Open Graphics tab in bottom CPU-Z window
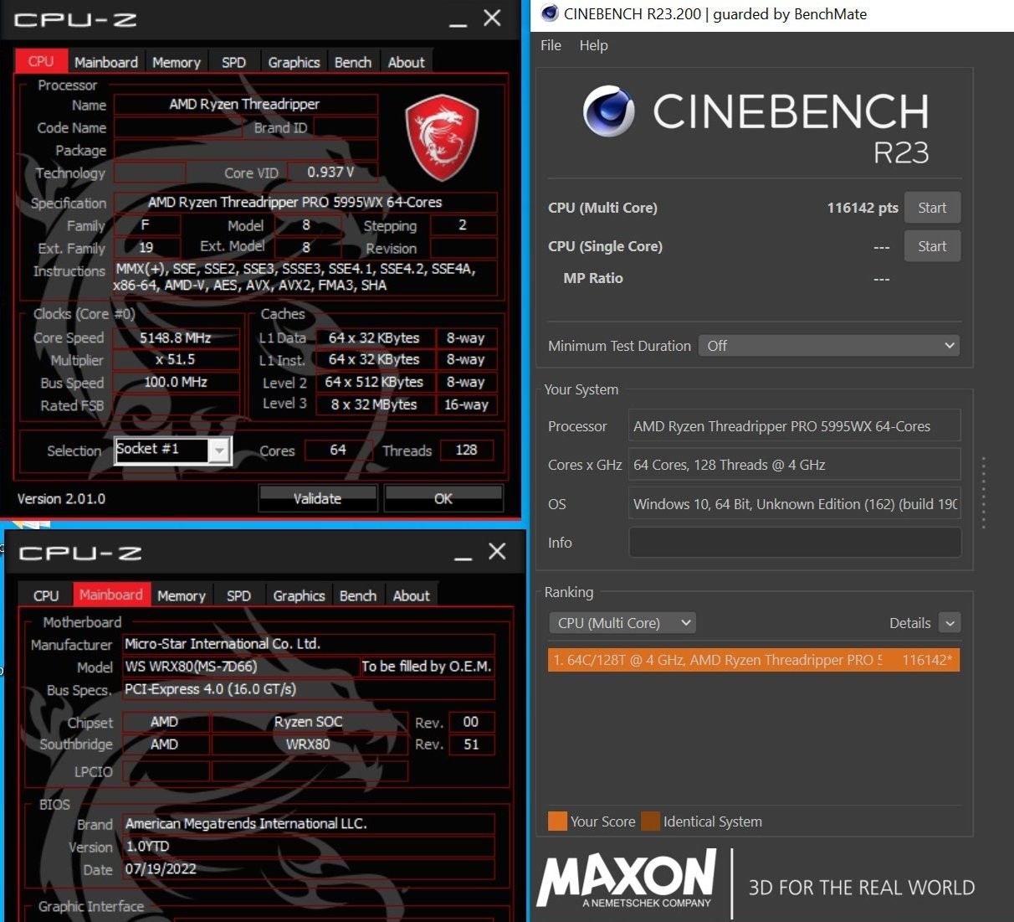The width and height of the screenshot is (1014, 922). 300,595
